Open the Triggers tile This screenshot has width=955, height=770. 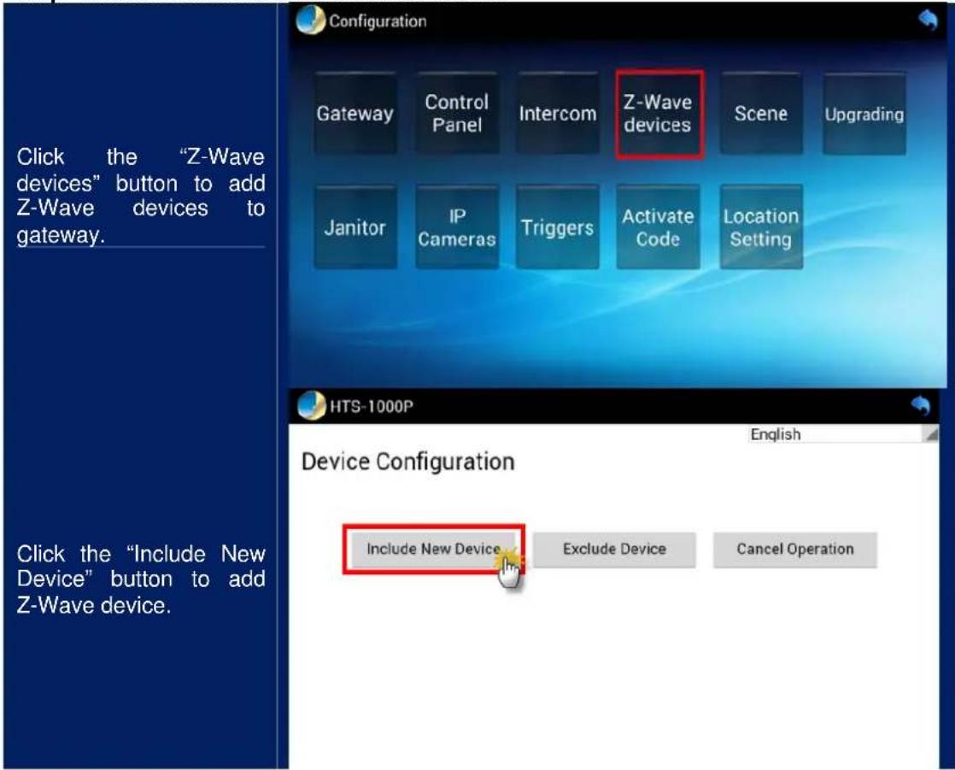(557, 227)
